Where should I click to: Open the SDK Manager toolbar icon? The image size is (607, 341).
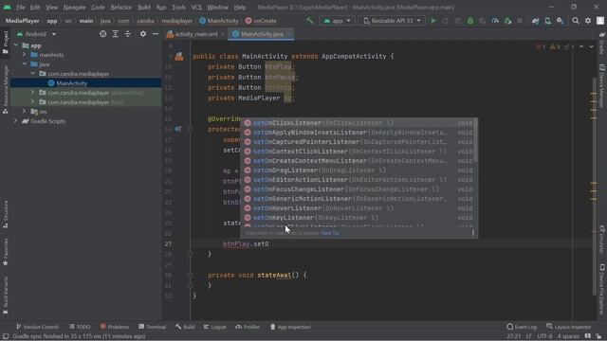click(x=561, y=21)
